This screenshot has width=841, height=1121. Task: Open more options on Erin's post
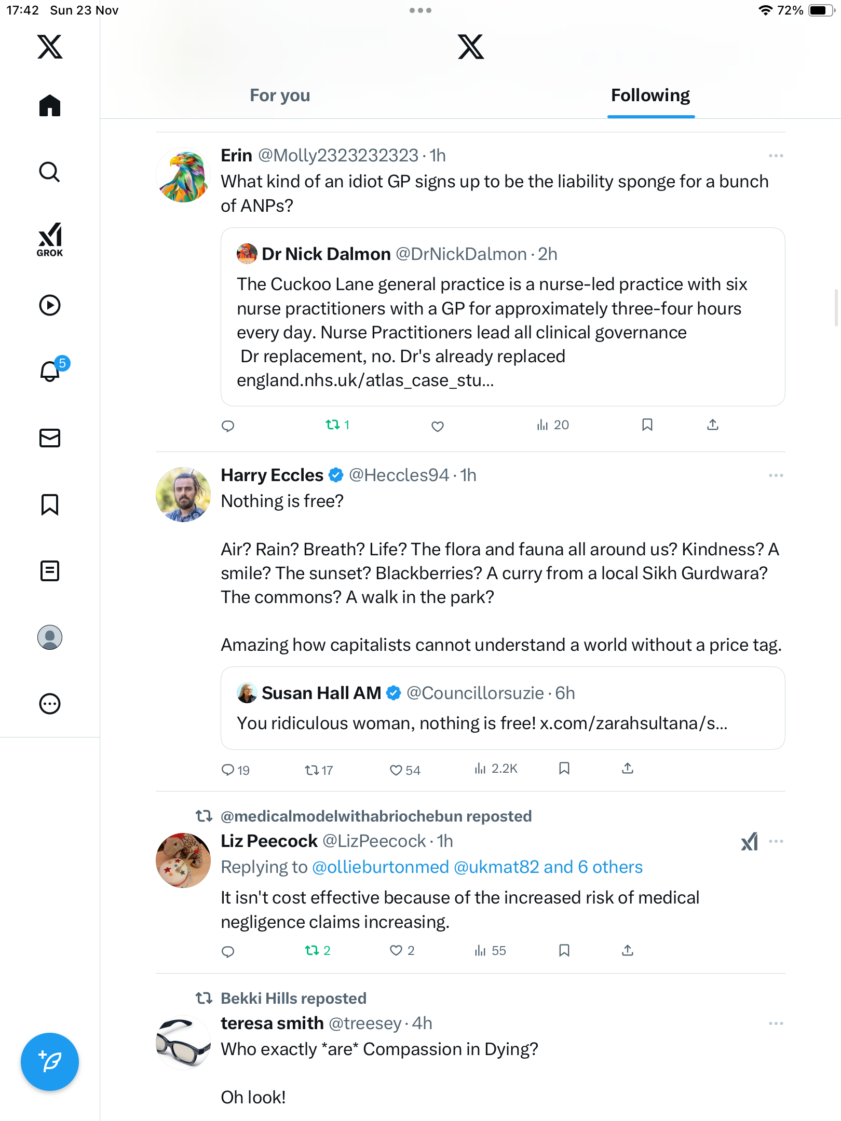(776, 156)
